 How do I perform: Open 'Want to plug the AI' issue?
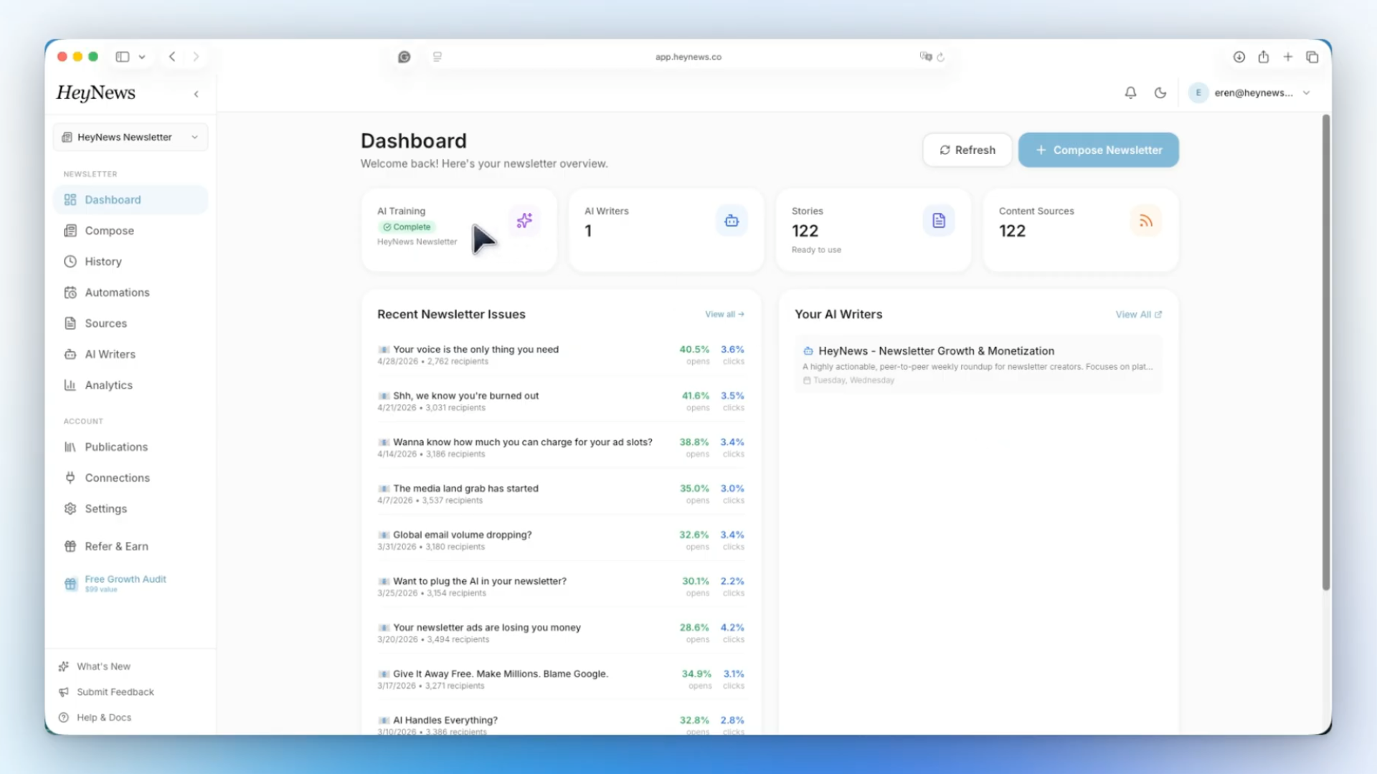[561, 586]
